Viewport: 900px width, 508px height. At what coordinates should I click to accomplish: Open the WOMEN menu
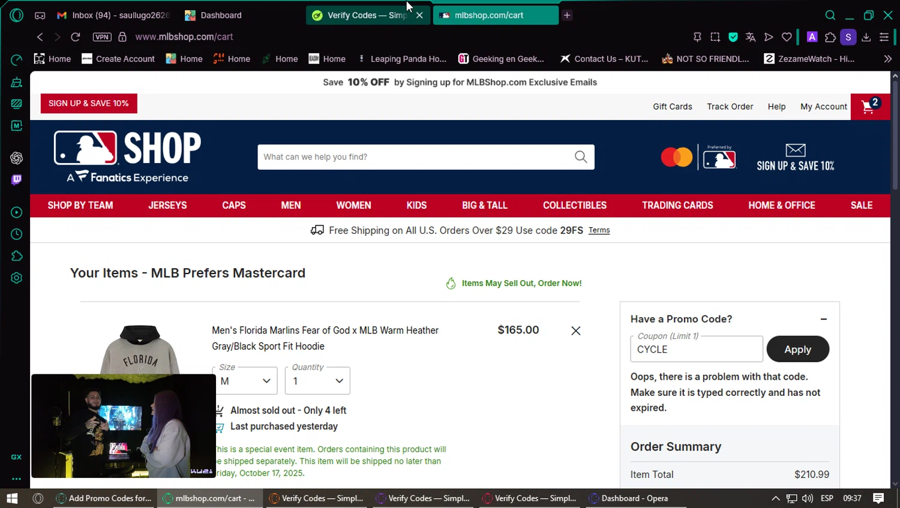354,205
